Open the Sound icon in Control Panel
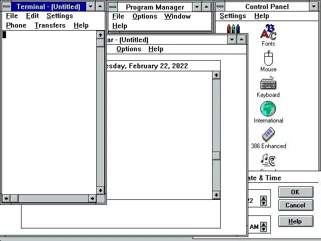The height and width of the screenshot is (241, 321). pyautogui.click(x=268, y=162)
